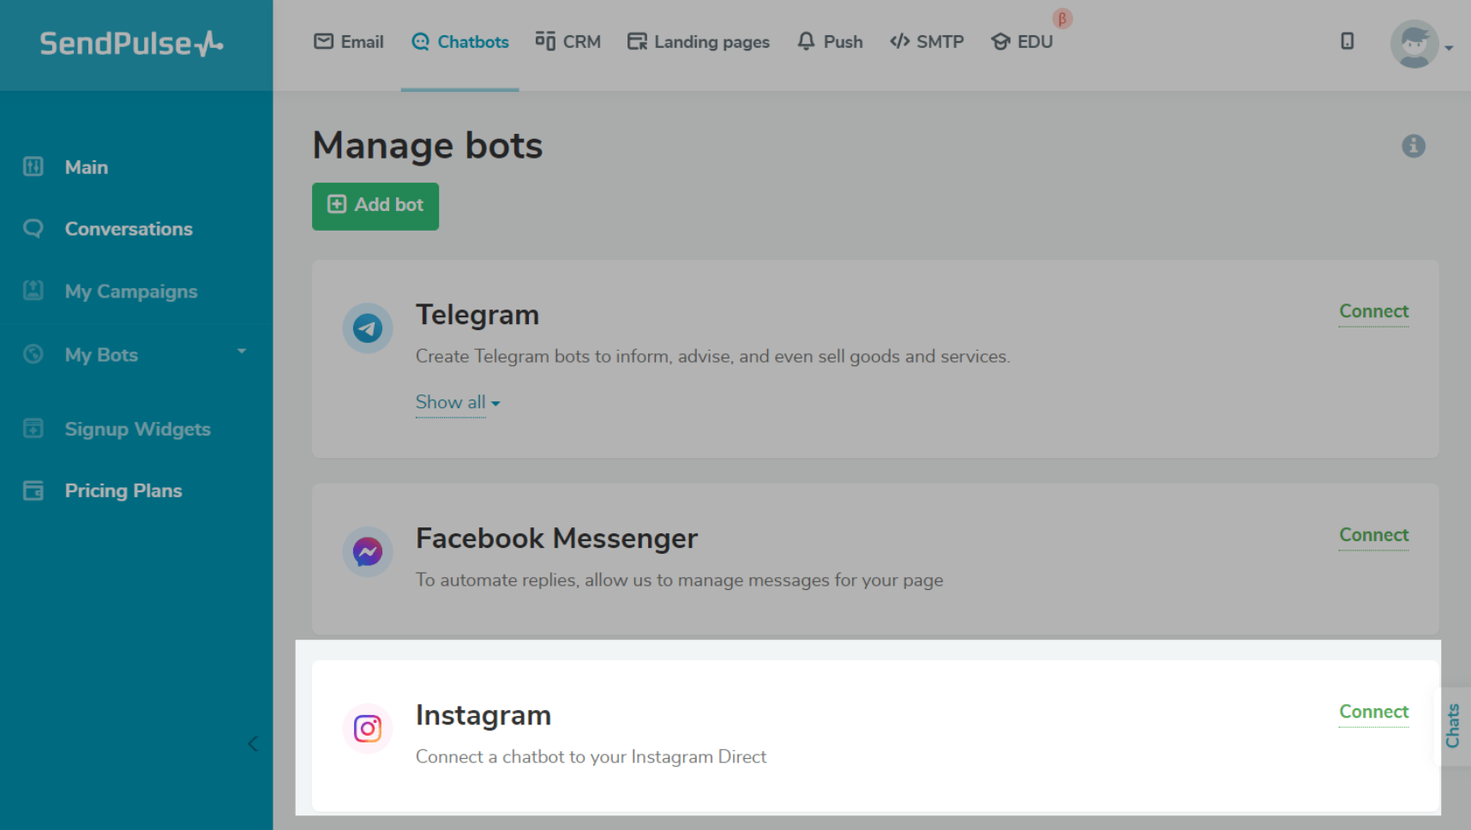The image size is (1471, 830).
Task: Click the Main sidebar icon
Action: coord(33,166)
